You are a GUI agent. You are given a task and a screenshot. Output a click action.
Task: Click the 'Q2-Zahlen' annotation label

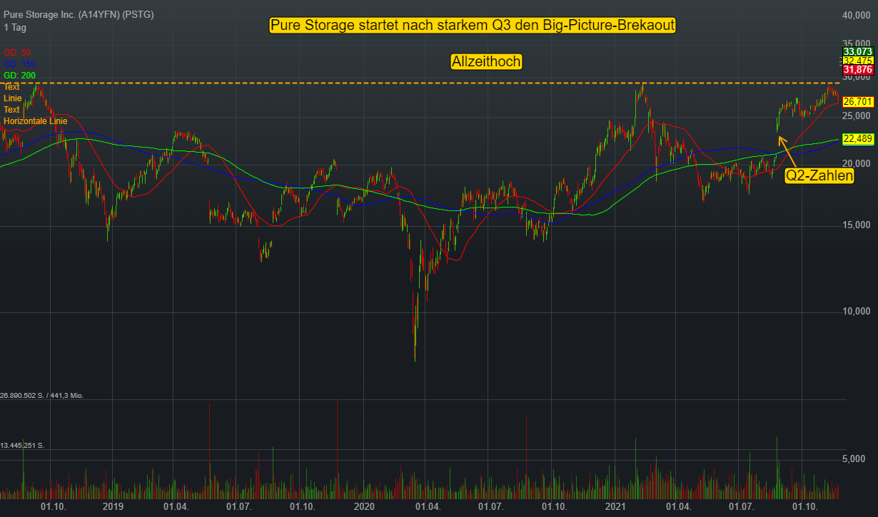click(x=819, y=175)
